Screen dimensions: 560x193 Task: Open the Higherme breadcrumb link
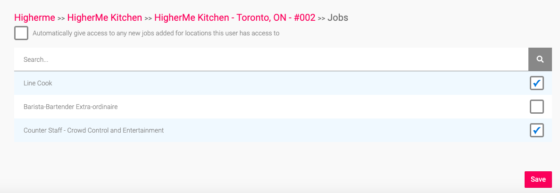(34, 17)
